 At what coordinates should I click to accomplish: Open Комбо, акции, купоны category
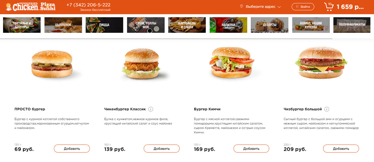pyautogui.click(x=311, y=25)
